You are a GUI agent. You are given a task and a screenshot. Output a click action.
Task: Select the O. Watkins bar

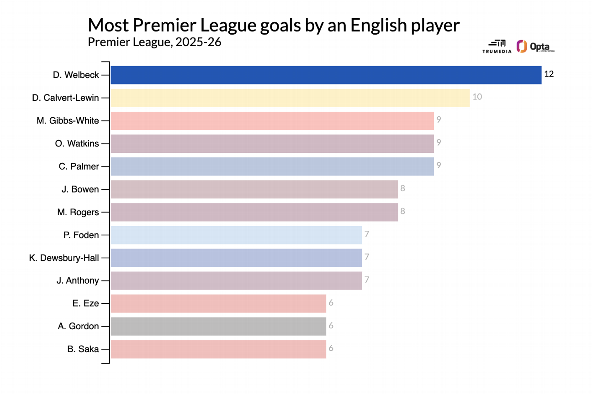click(272, 144)
